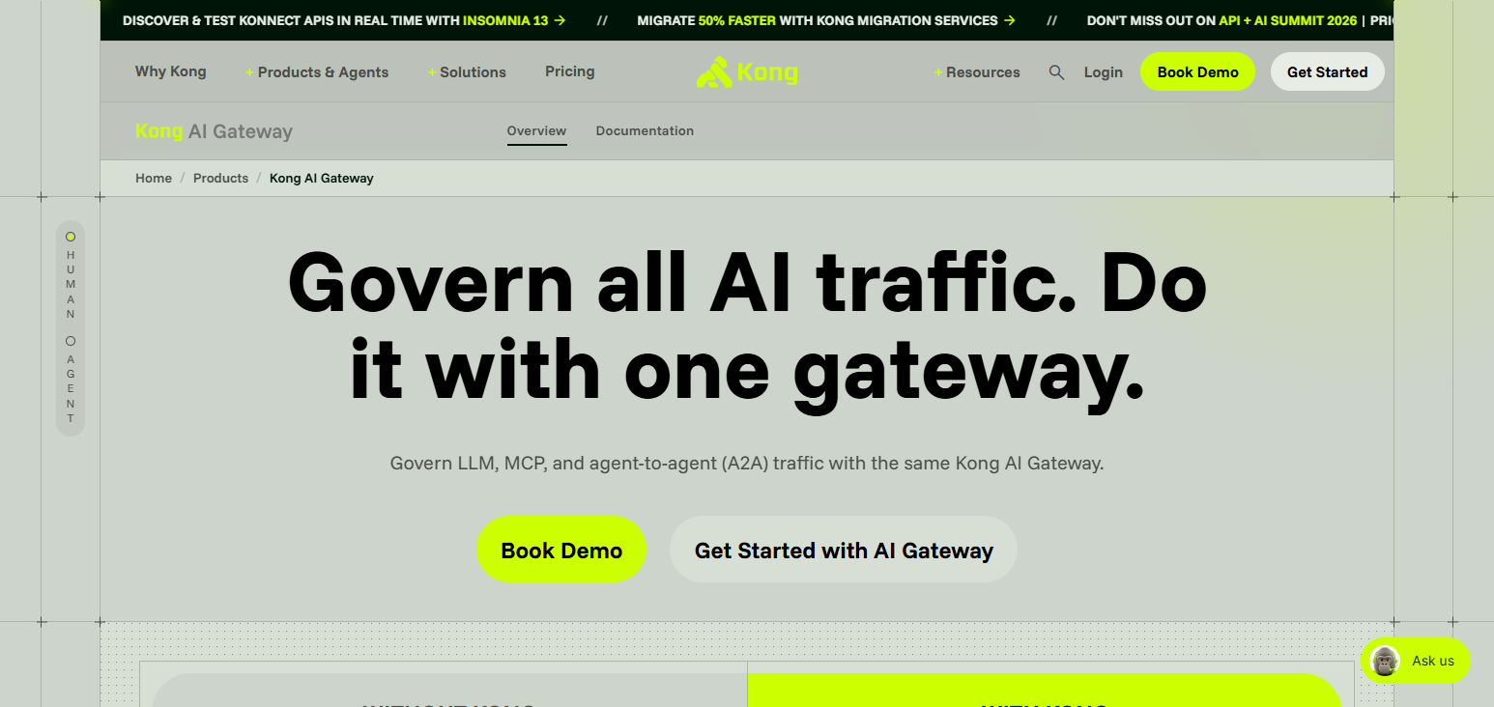The image size is (1494, 707).
Task: Open the Why Kong menu item
Action: (x=171, y=71)
